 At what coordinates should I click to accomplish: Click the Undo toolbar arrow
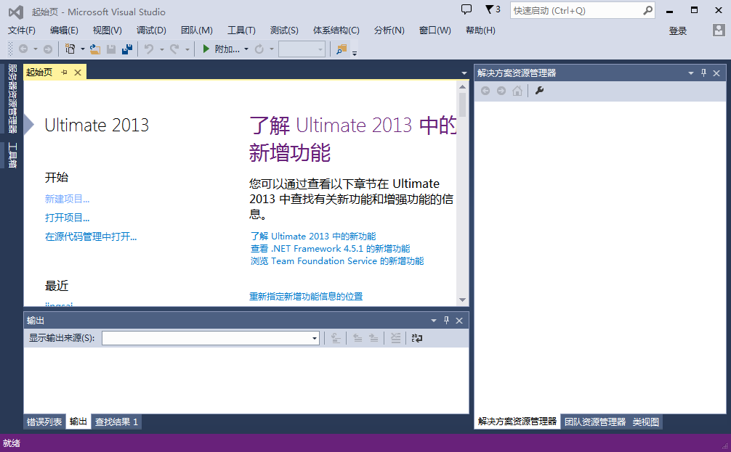tap(149, 49)
